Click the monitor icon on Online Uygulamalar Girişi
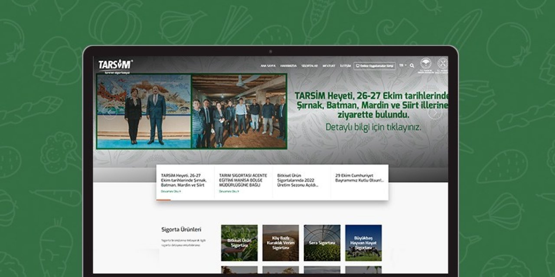 (x=359, y=65)
